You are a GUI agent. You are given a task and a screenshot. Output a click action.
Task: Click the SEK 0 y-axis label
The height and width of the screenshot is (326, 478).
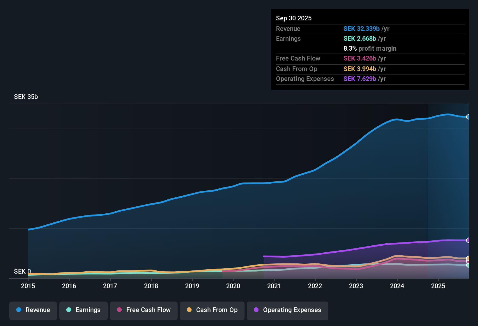[22, 272]
